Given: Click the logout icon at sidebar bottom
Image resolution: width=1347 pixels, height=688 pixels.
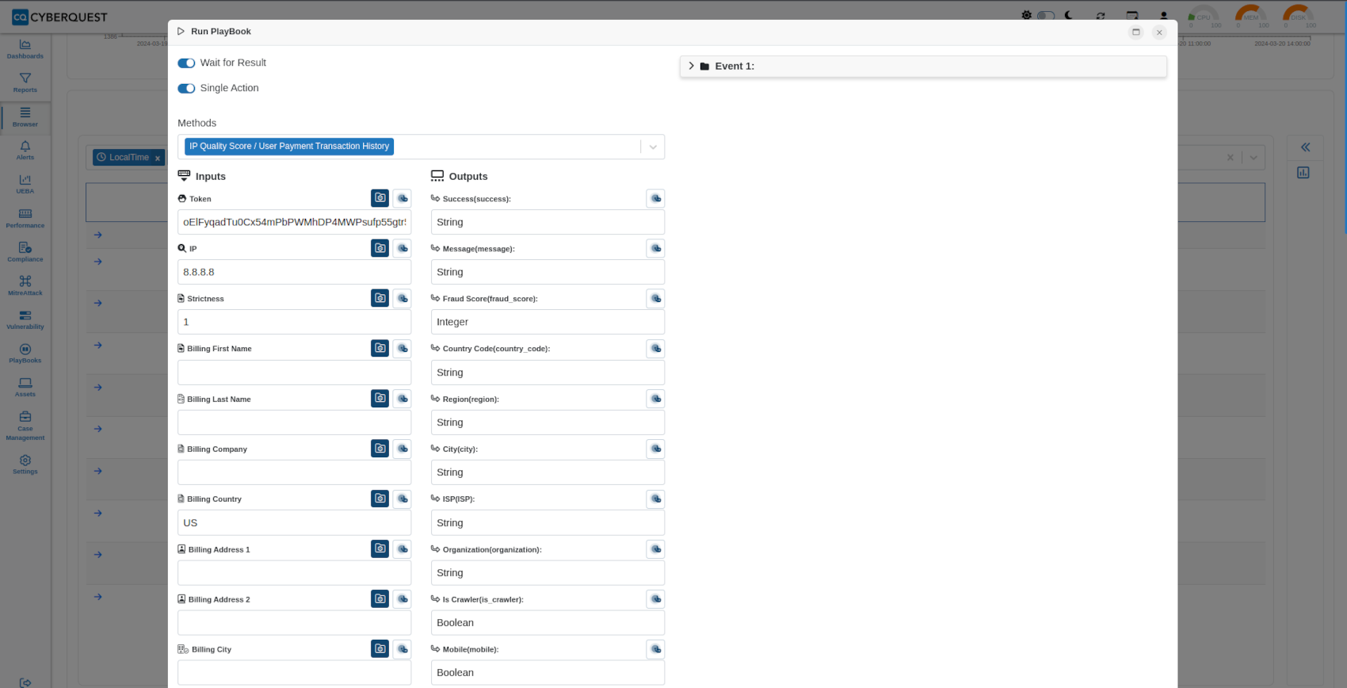Looking at the screenshot, I should coord(25,682).
